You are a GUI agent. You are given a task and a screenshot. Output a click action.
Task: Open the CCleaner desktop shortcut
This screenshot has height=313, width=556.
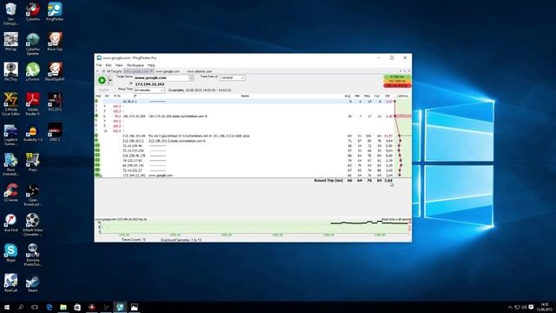pyautogui.click(x=10, y=193)
